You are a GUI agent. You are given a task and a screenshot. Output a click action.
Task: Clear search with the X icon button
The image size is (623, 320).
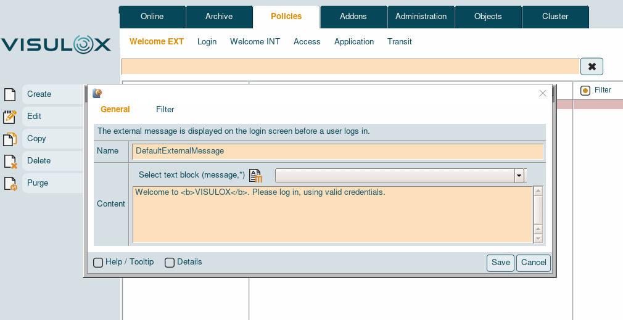click(592, 67)
